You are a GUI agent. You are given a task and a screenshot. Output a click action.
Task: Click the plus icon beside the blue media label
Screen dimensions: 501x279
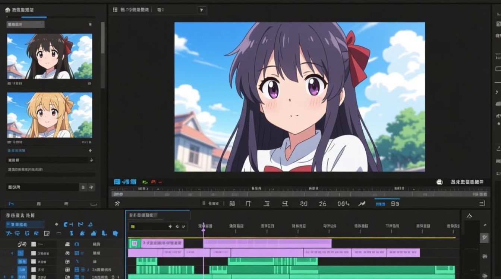click(x=90, y=151)
